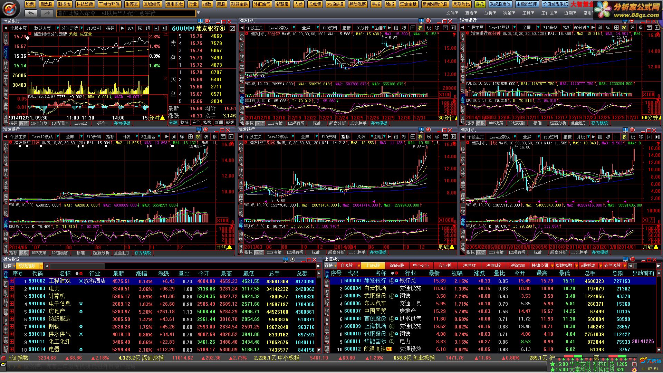Viewport: 663px width, 373px height.
Task: Click the 委托 button in the top bar
Action: pos(479,4)
